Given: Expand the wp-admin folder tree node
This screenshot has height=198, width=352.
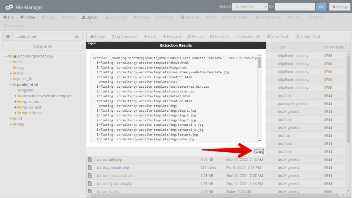Looking at the screenshot, I should 15,102.
